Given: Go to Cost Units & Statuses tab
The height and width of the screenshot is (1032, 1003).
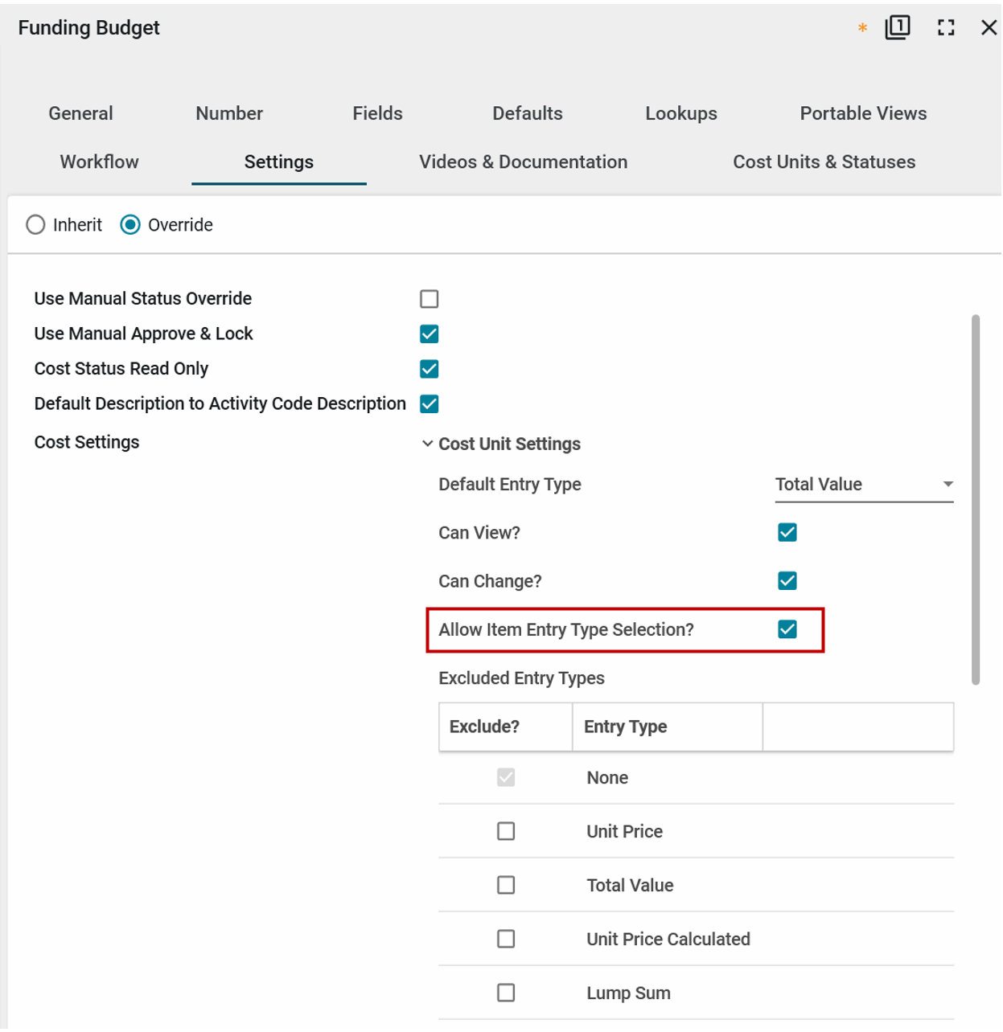Looking at the screenshot, I should click(824, 162).
